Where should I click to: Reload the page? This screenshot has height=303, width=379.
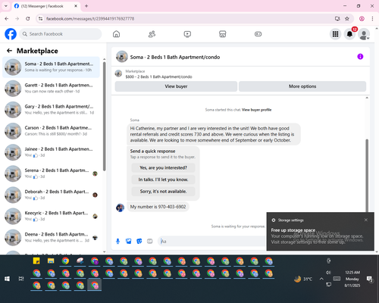click(28, 19)
